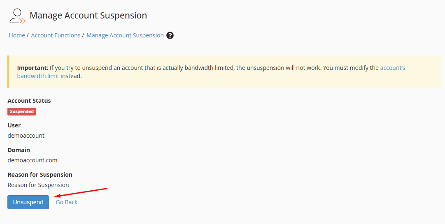Open the help question mark icon
Image resolution: width=445 pixels, height=224 pixels.
[170, 35]
